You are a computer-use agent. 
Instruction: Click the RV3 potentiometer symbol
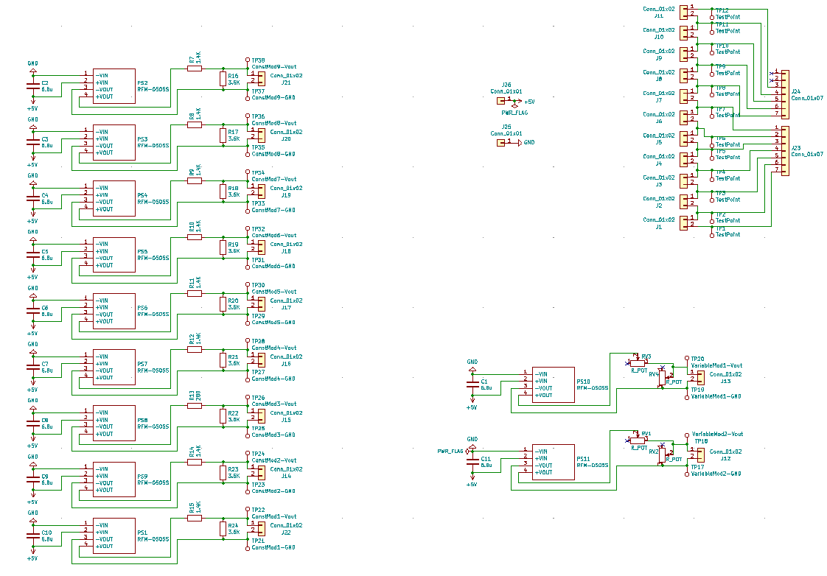point(638,362)
